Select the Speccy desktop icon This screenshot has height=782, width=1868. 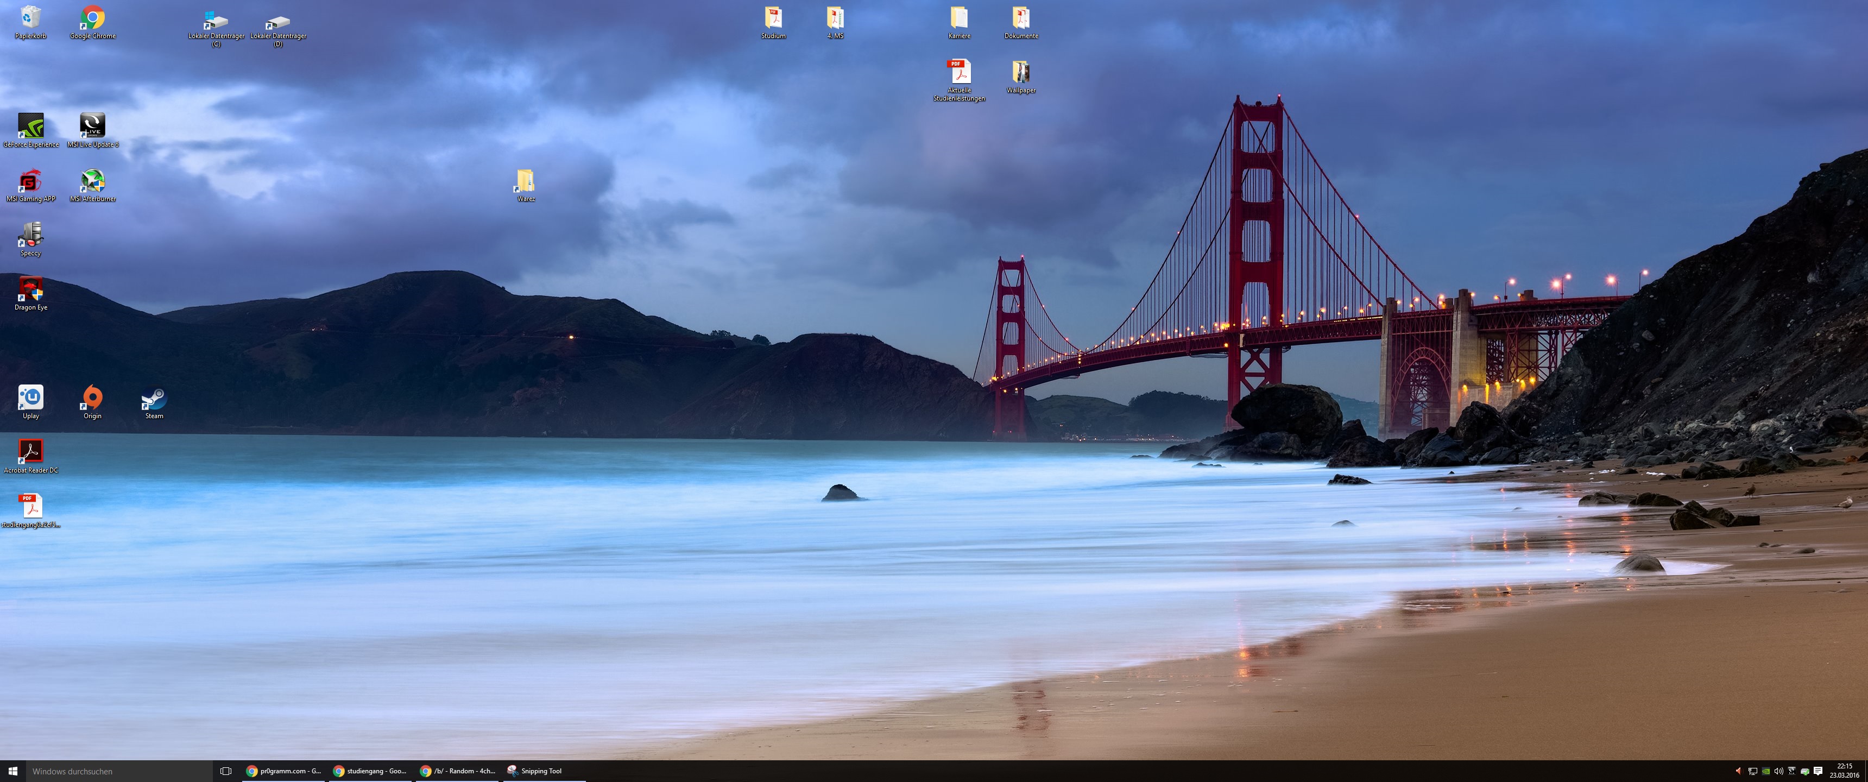point(30,239)
